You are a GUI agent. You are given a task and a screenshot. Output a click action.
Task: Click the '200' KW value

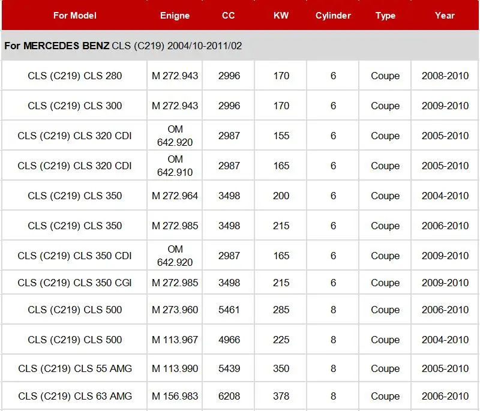(x=281, y=196)
